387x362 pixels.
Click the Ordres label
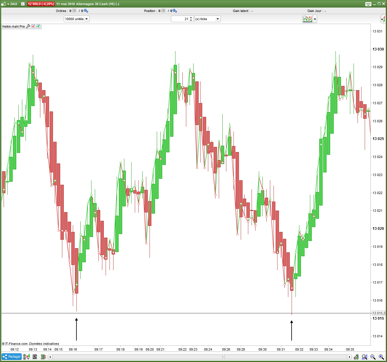62,11
